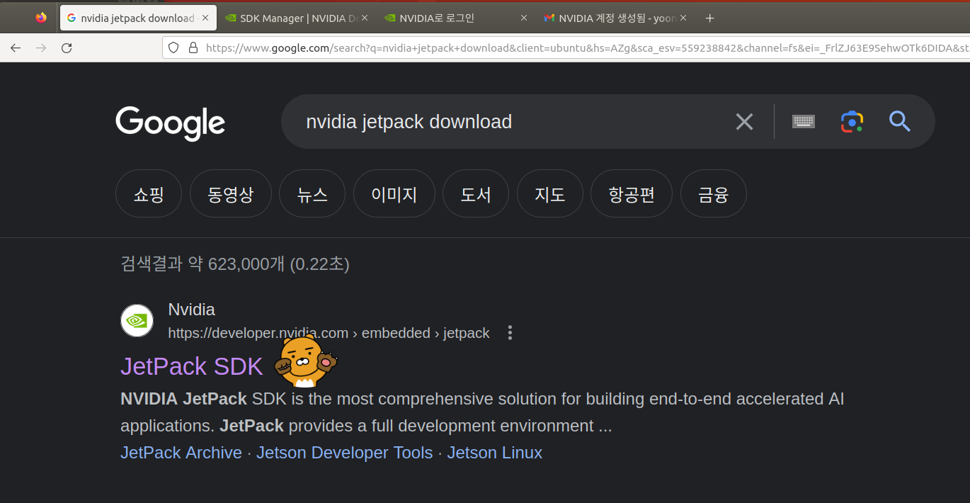The height and width of the screenshot is (503, 970).
Task: Close the NVIDIA로 로그인 tab
Action: (524, 18)
